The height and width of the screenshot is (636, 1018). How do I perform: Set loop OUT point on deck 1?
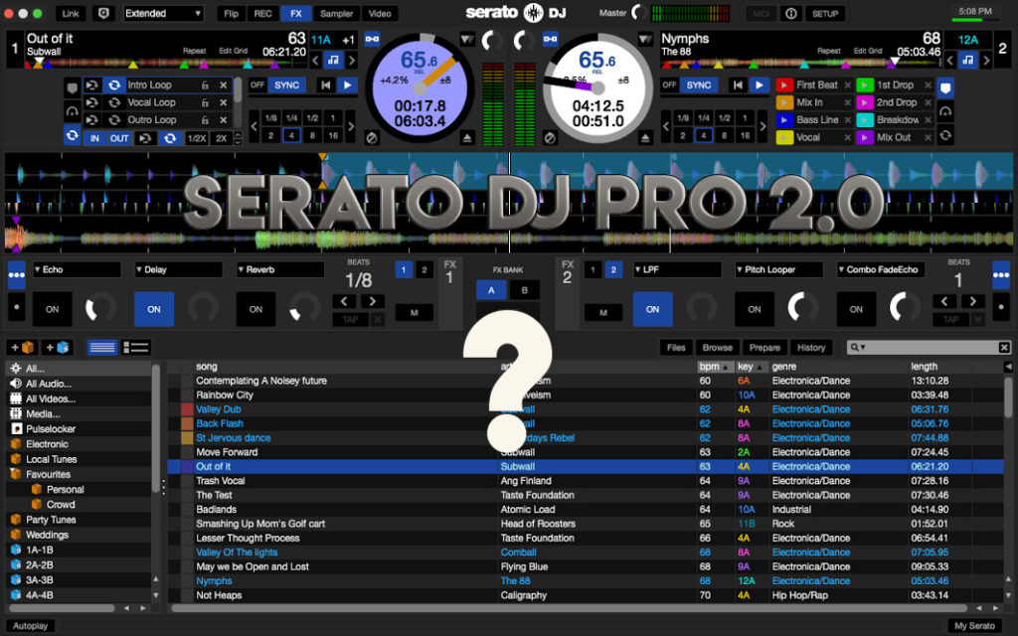click(119, 138)
